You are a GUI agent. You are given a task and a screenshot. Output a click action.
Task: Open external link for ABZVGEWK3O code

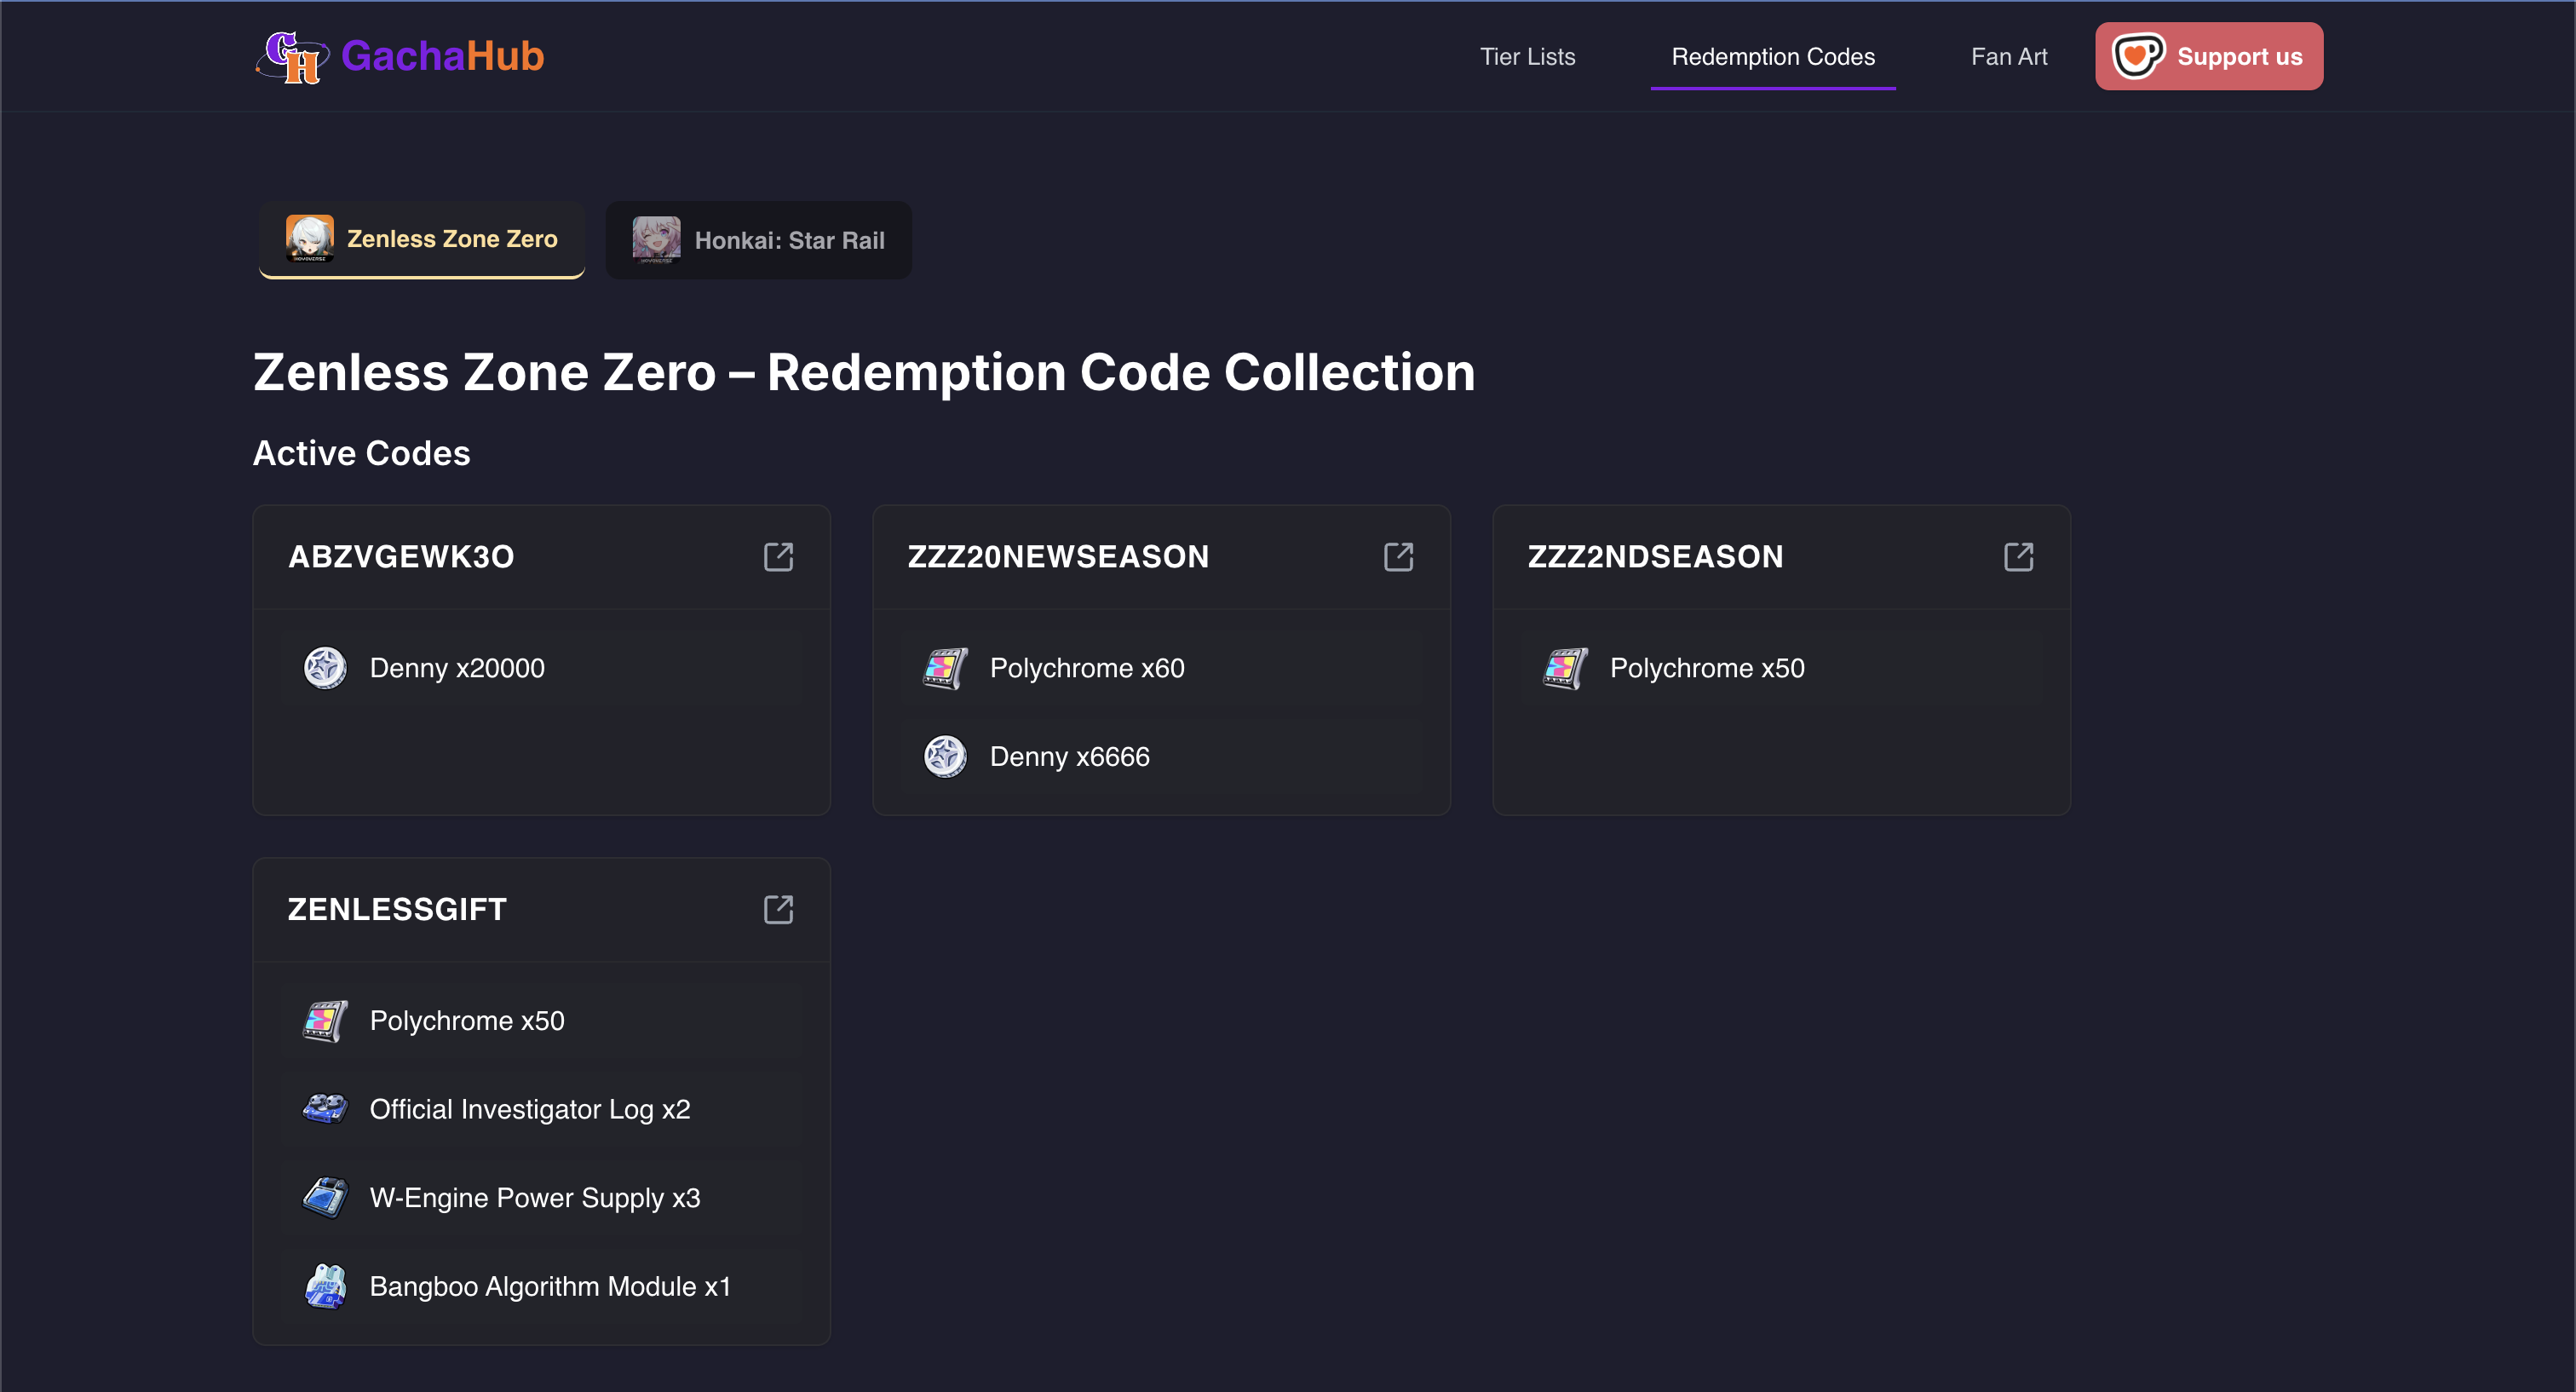[x=778, y=557]
